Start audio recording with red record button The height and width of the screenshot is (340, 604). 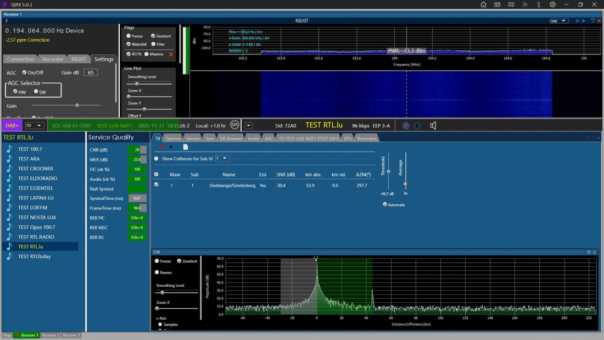pyautogui.click(x=406, y=126)
